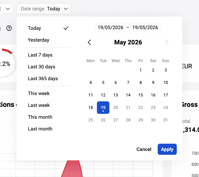Viewport: 199px width, 177px height.
Task: Pick May 9 in the calendar
Action: 153,83
